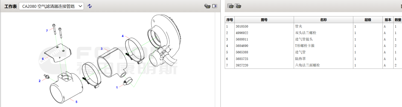Select the 进气管接头 table row

304,39
